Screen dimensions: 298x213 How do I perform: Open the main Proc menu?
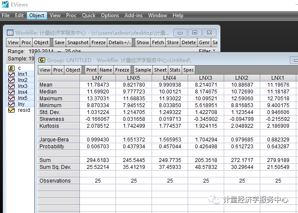coord(71,15)
